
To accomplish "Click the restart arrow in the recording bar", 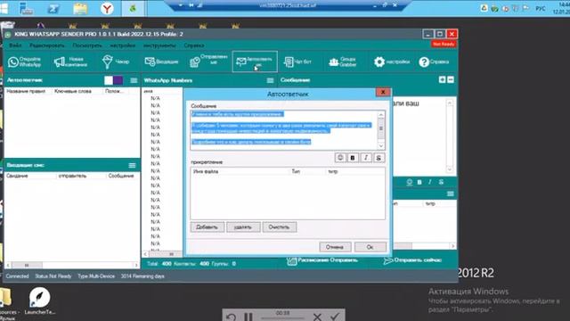I will coord(232,317).
